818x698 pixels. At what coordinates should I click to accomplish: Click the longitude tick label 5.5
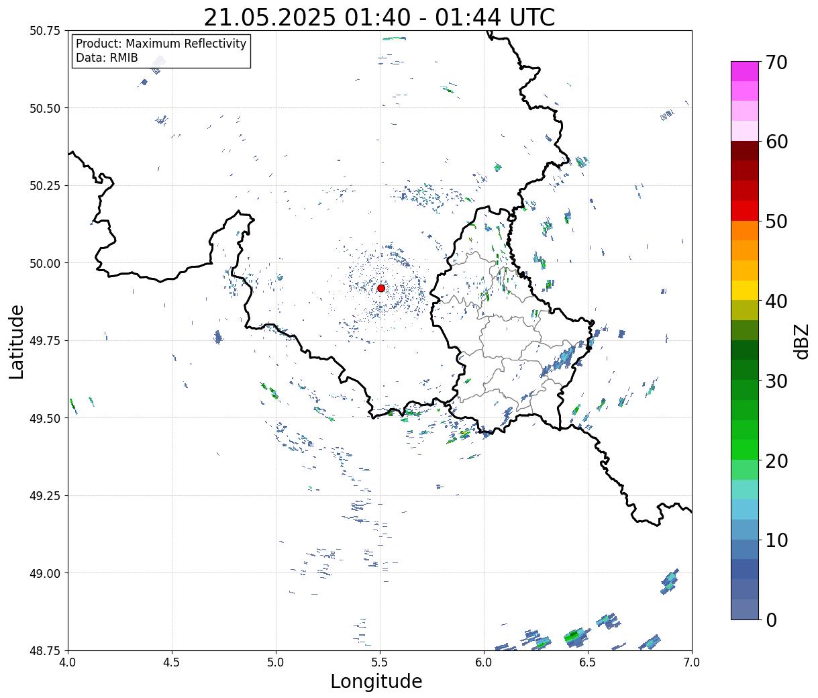coord(380,662)
